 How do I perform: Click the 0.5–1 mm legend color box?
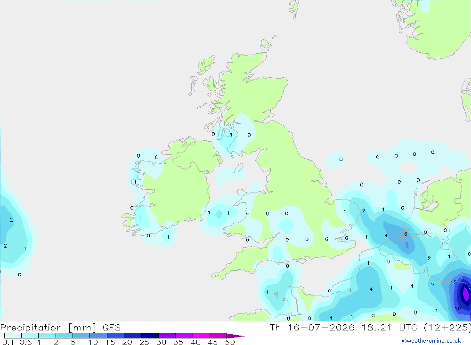[30, 336]
